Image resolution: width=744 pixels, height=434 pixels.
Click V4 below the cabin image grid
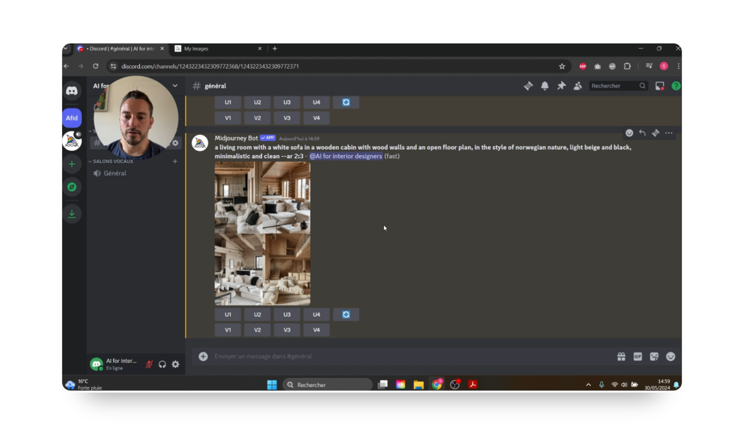[x=316, y=330]
